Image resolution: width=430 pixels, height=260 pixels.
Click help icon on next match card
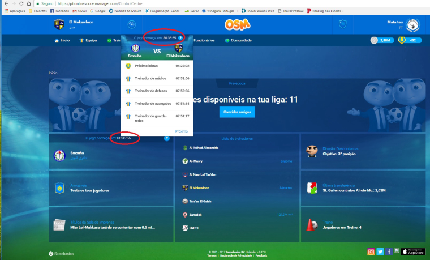tap(167, 138)
